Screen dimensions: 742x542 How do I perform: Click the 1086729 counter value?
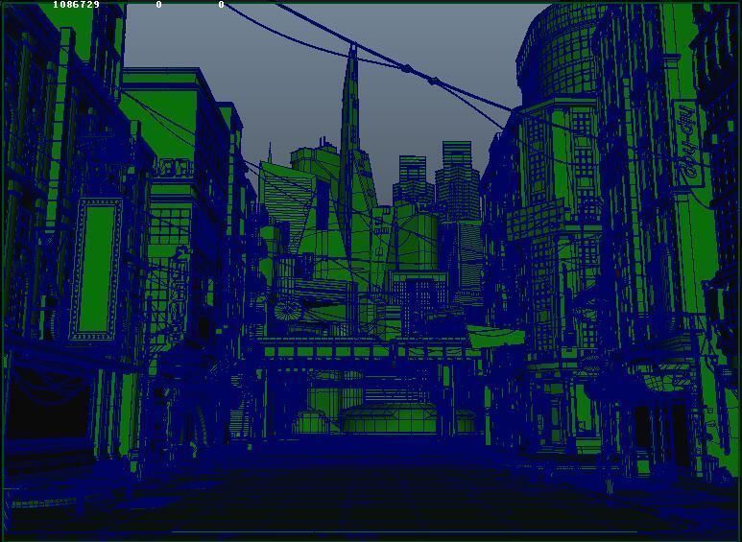click(x=76, y=5)
